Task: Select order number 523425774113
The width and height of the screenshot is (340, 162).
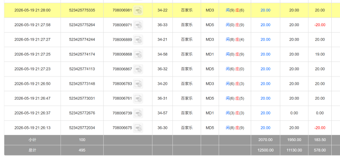Action: tap(82, 69)
